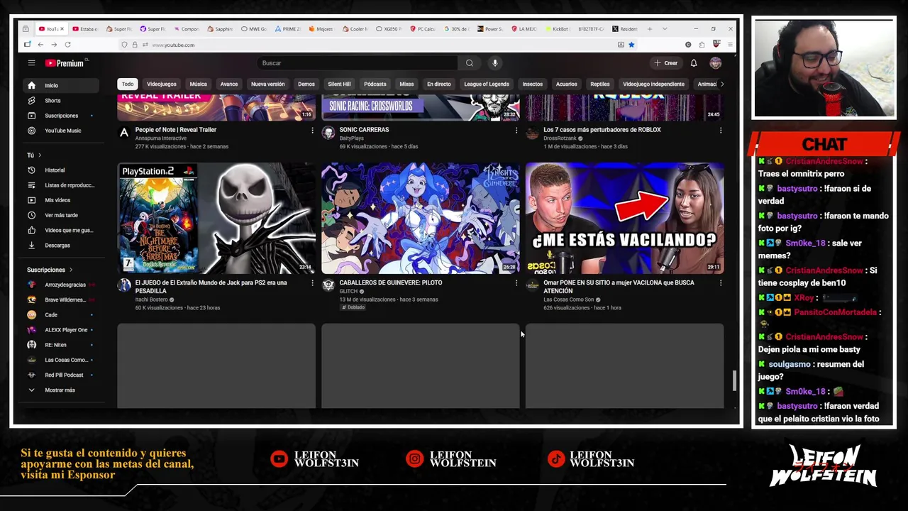Open options menu for SONIC CARRERAS video
908x511 pixels.
click(516, 131)
